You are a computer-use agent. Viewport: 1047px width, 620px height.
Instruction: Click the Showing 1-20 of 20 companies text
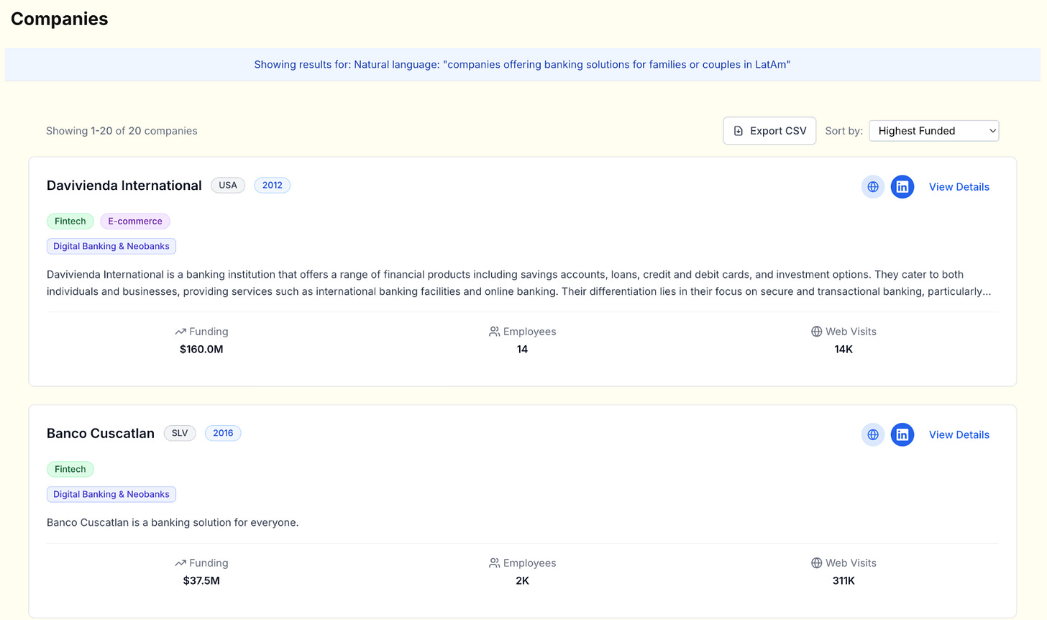(122, 131)
